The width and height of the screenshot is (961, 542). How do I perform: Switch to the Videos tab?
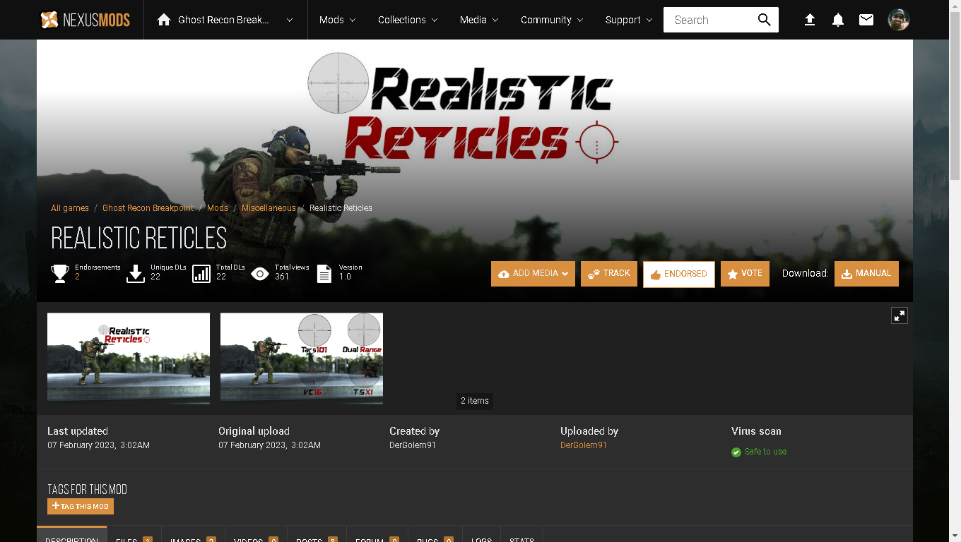point(256,534)
